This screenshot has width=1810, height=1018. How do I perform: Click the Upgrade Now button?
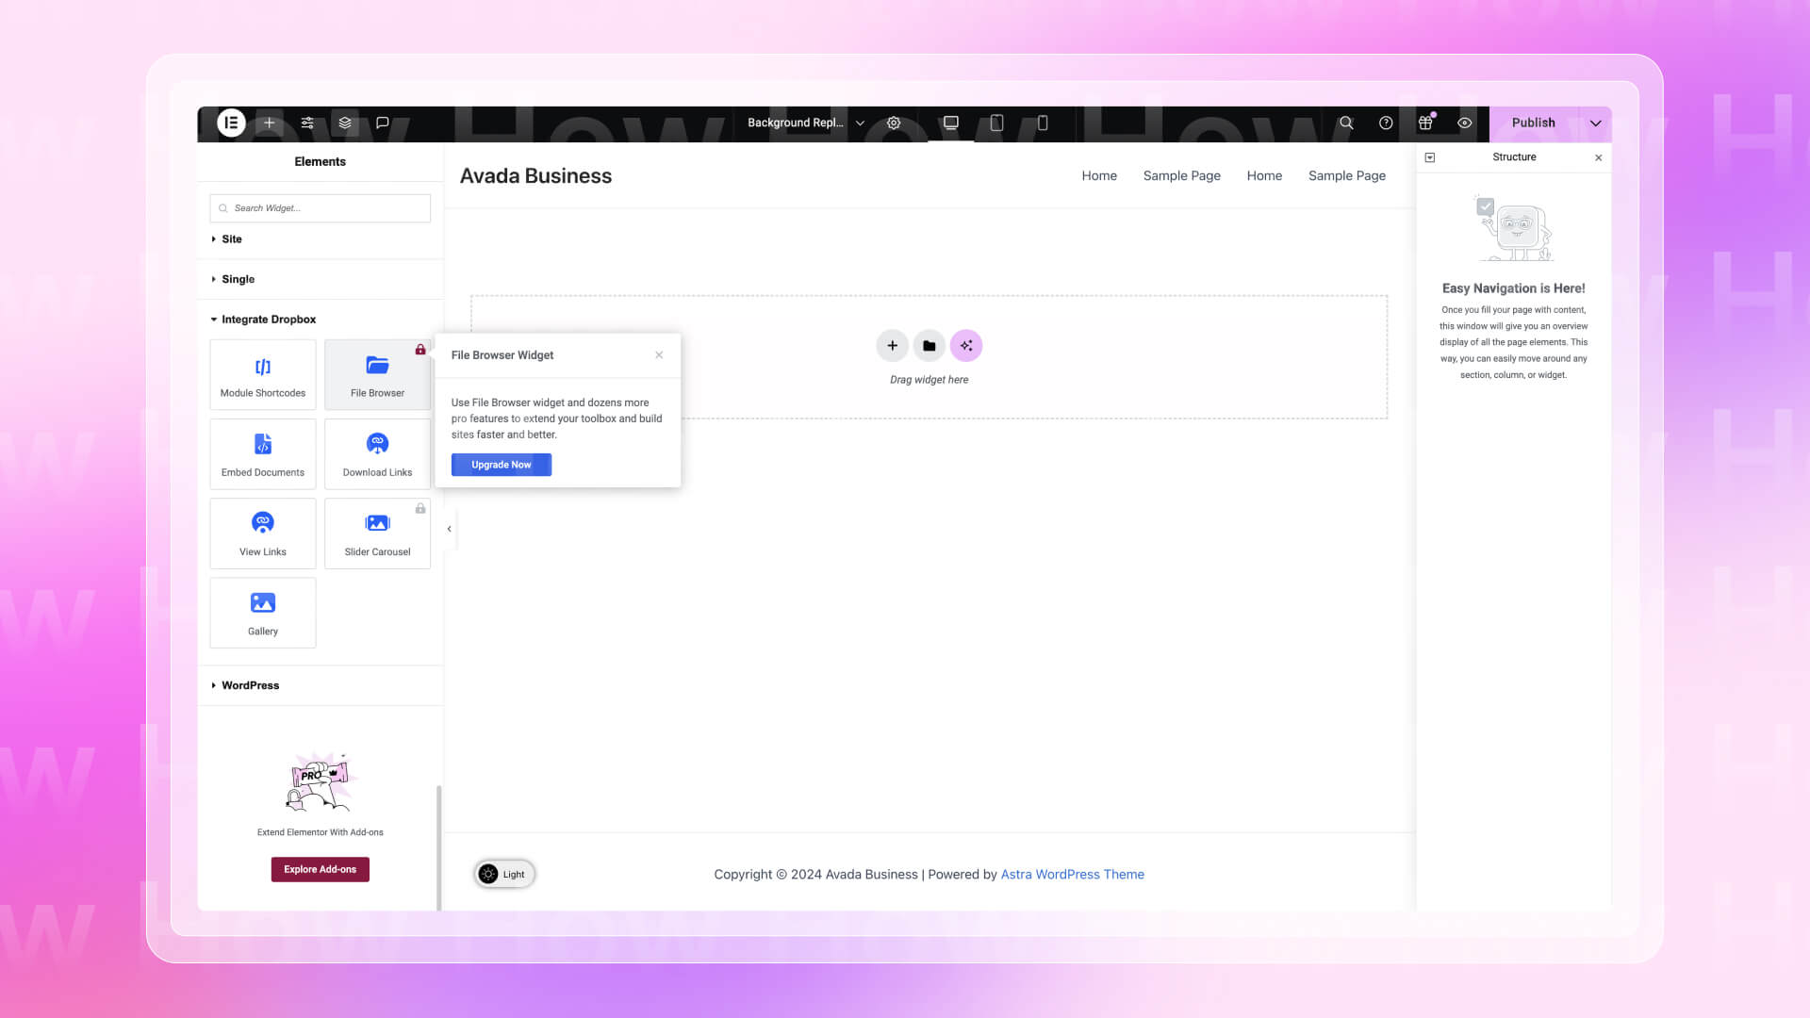(501, 464)
